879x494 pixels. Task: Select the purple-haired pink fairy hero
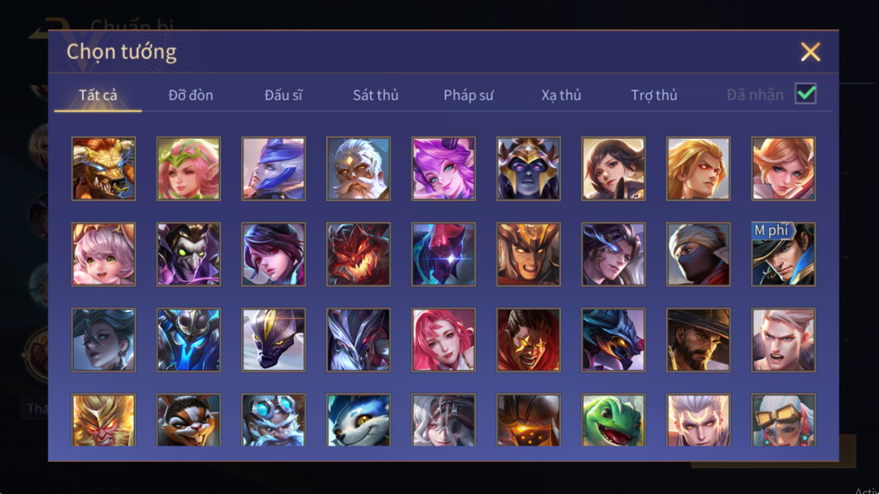(x=444, y=169)
